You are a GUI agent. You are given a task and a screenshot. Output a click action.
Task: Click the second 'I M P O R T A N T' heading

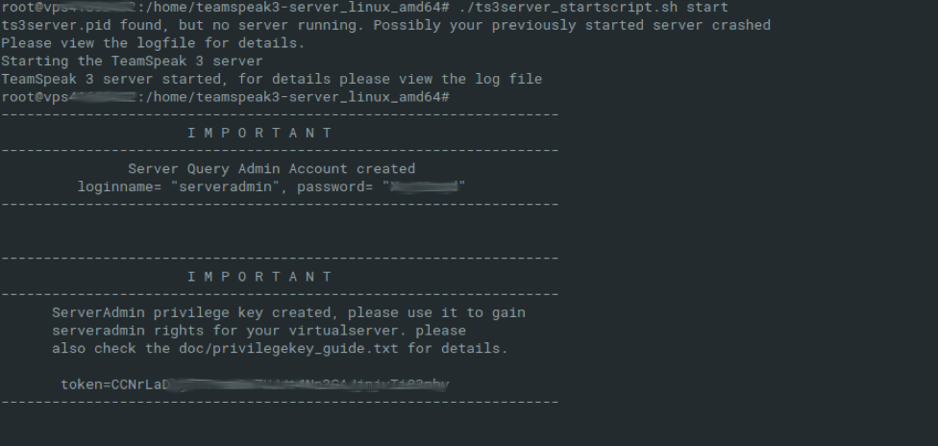tap(259, 277)
